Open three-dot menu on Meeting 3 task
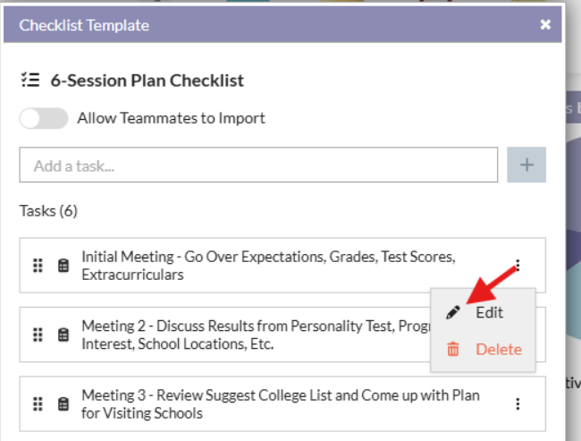Screen dimensions: 581x441 [x=518, y=403]
